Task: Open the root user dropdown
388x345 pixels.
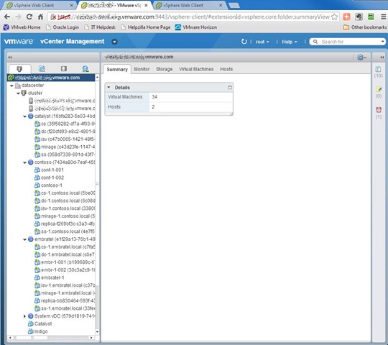Action: 262,42
